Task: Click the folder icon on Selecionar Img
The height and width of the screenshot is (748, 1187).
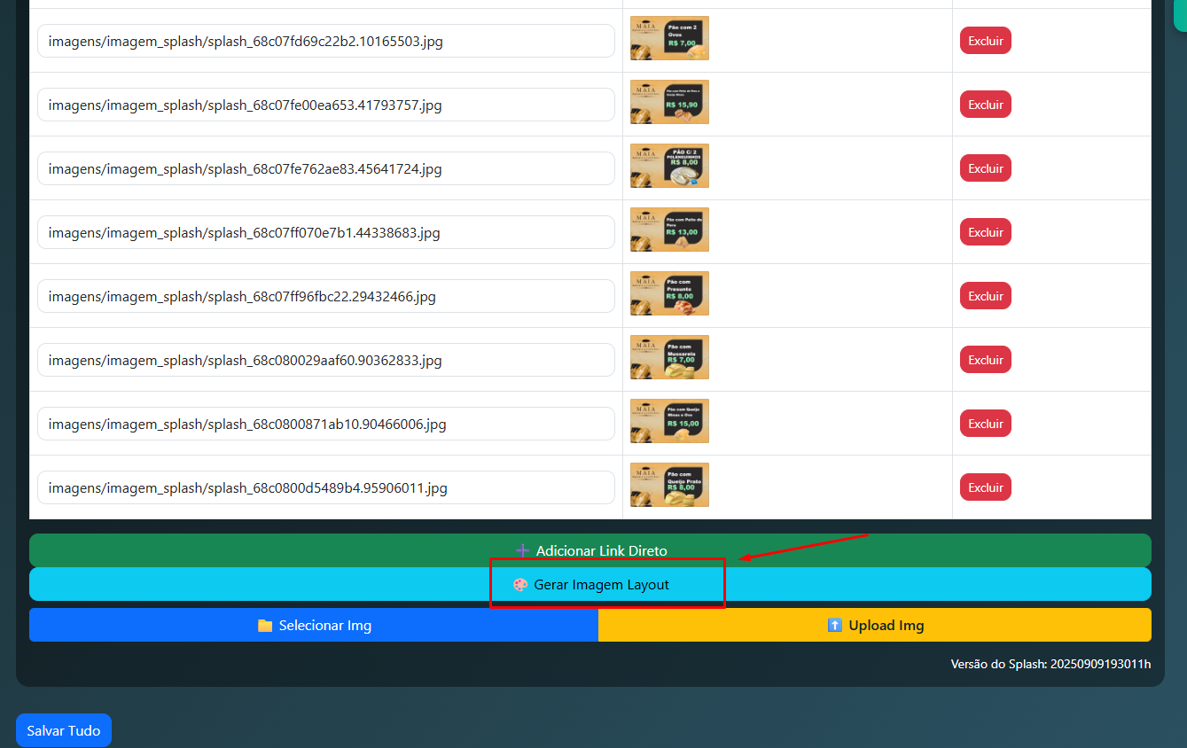Action: coord(265,626)
